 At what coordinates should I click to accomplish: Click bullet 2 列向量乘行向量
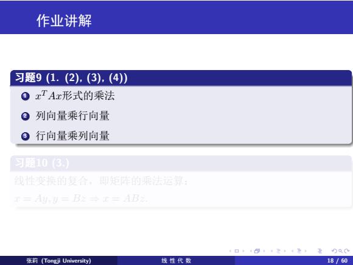pyautogui.click(x=72, y=116)
